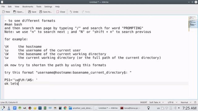Click the Open... toolbar button
The image size is (198, 111).
19,12
